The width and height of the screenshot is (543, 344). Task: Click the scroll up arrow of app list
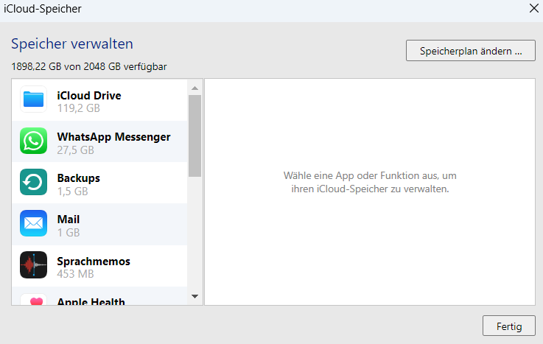[x=195, y=88]
